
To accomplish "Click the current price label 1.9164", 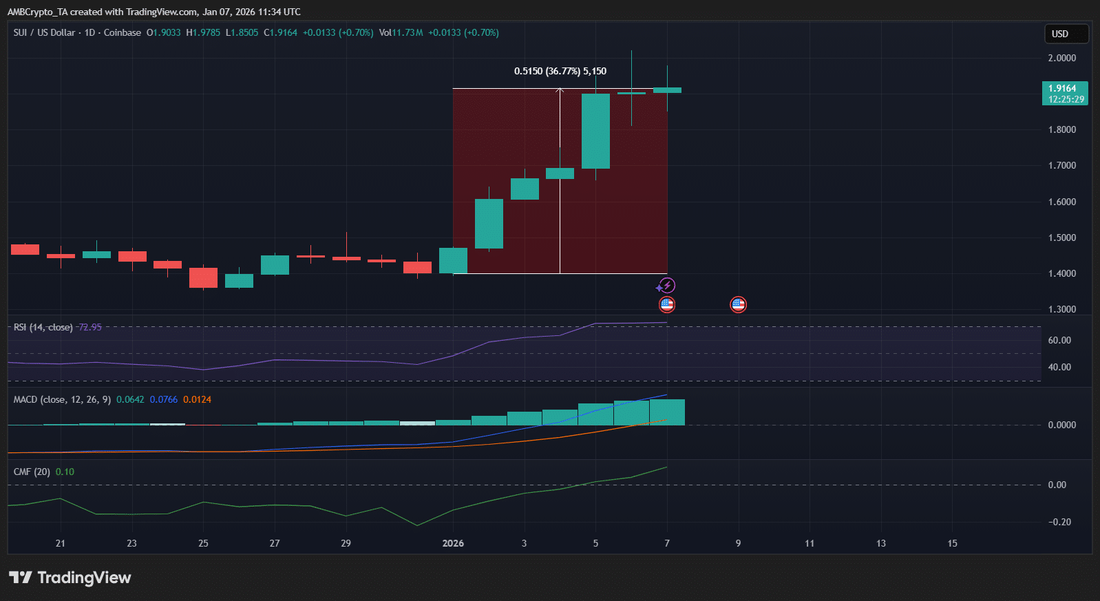I will coord(1064,93).
